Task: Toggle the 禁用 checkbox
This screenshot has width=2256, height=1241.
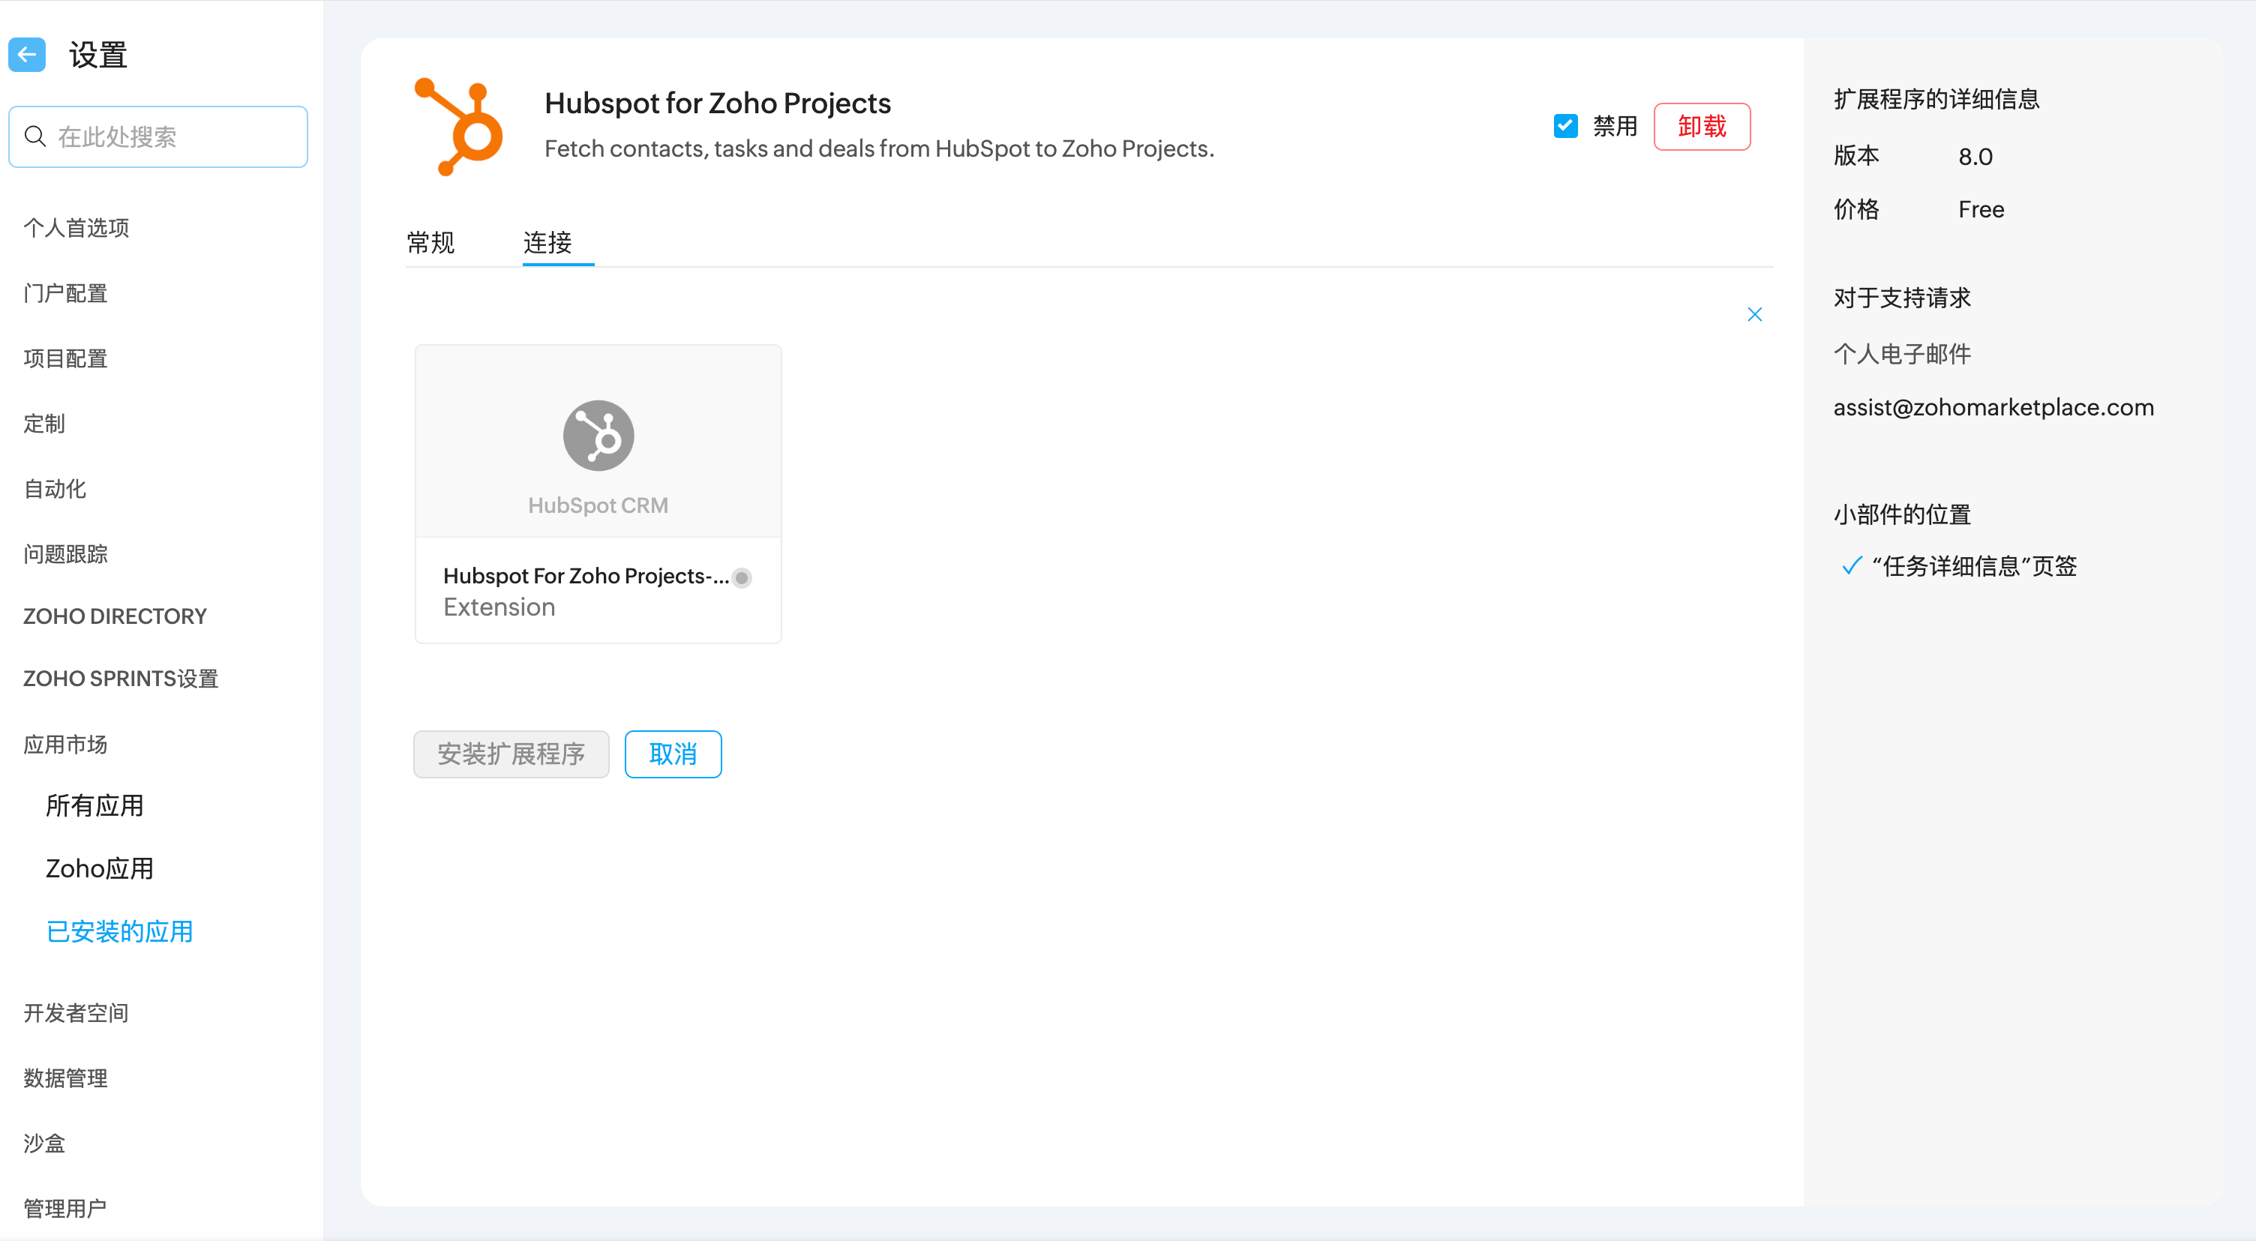Action: 1565,126
